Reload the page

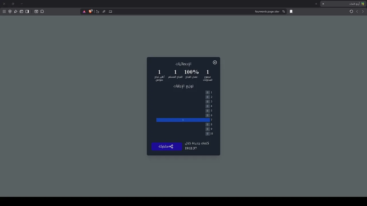click(351, 11)
